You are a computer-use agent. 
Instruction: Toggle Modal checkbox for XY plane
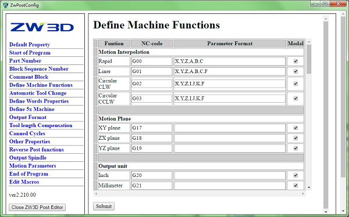295,128
